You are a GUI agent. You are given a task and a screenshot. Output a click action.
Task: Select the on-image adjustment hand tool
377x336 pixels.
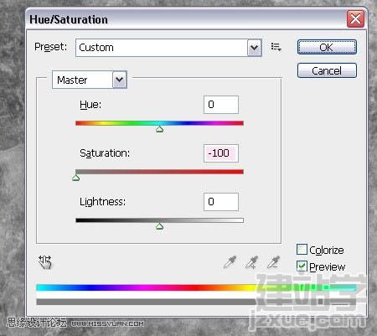pos(45,262)
